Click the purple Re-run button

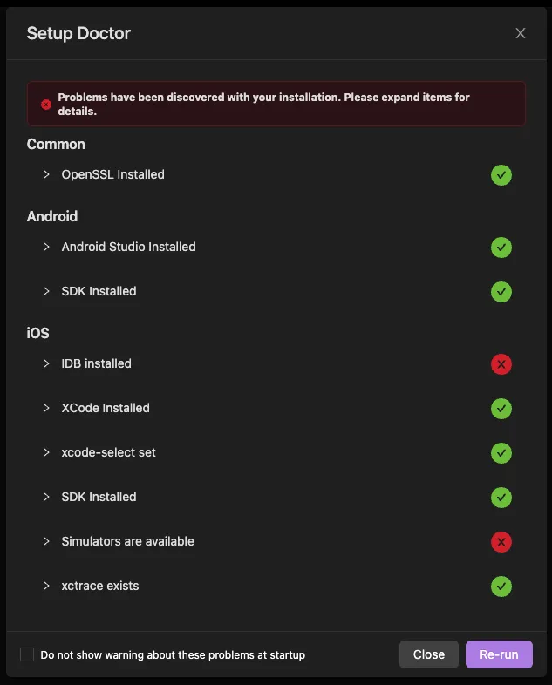tap(499, 654)
